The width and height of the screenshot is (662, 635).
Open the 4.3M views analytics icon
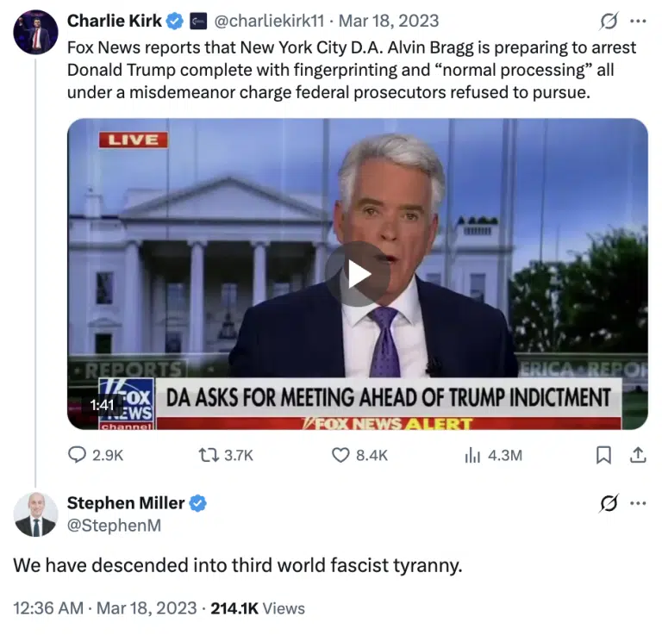point(472,455)
